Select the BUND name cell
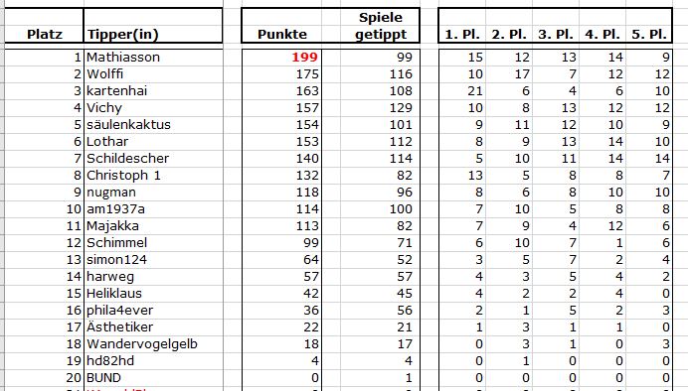 tap(153, 378)
